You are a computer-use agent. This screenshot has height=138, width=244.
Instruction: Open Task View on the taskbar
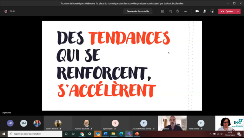(x=74, y=134)
